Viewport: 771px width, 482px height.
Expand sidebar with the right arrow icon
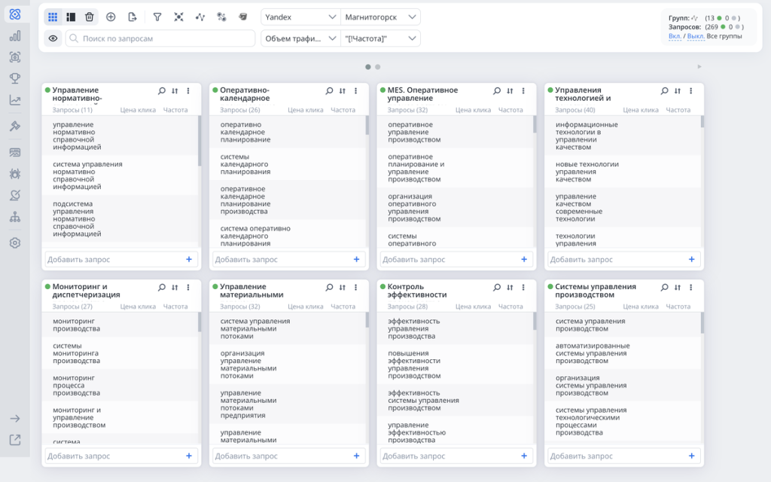15,419
